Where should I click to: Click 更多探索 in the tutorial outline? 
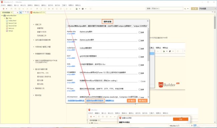pyautogui.click(x=38, y=95)
